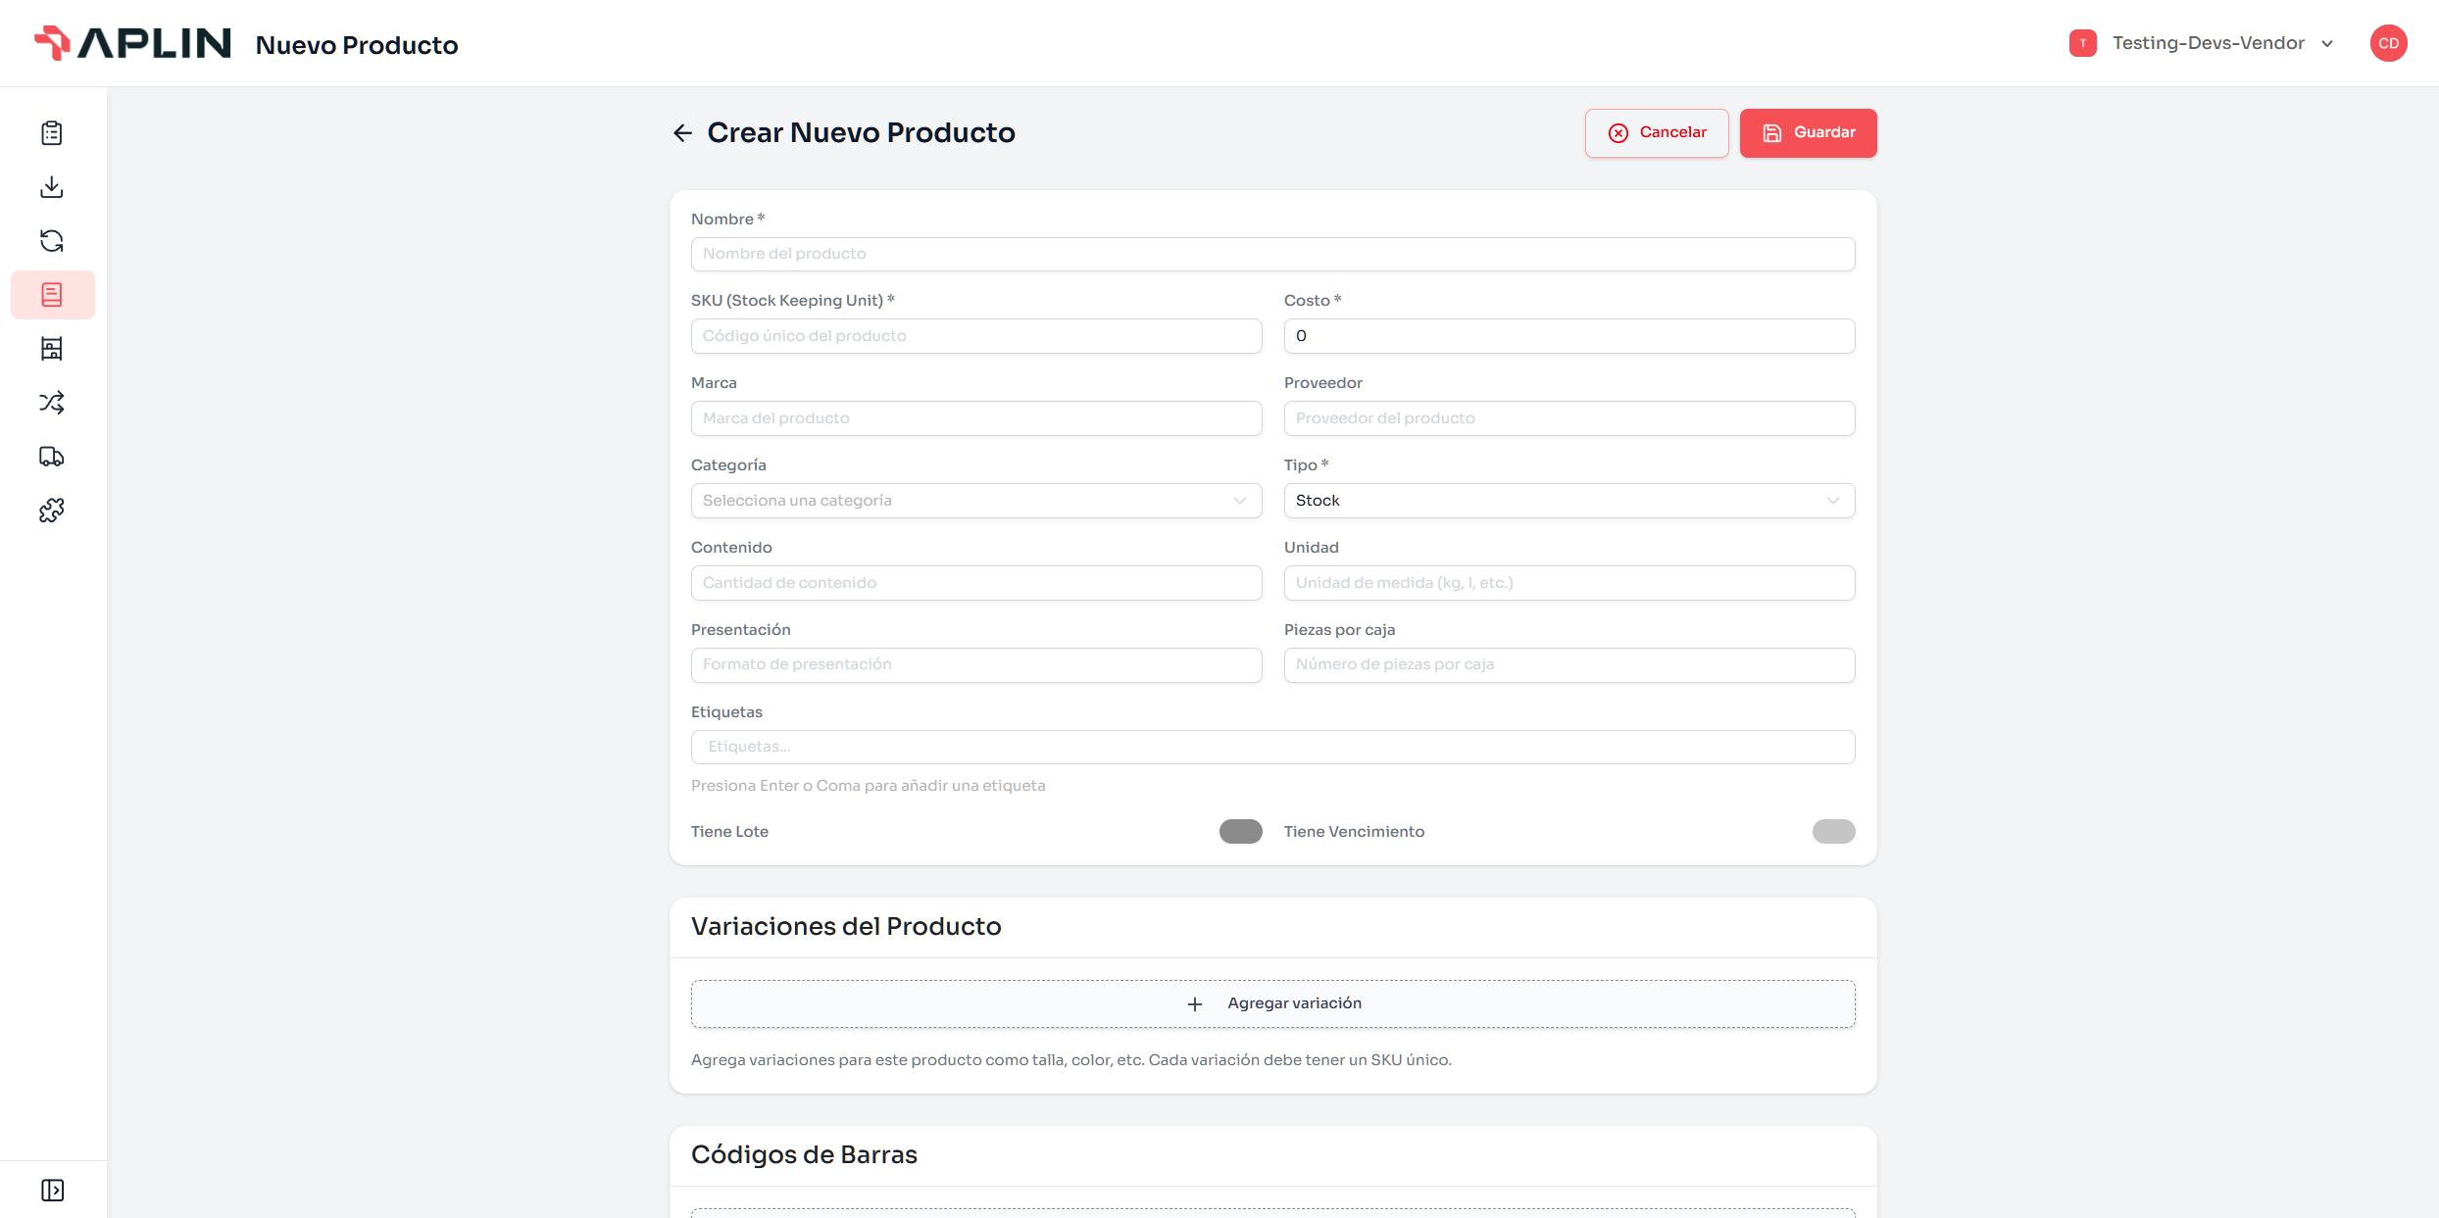Viewport: 2439px width, 1218px height.
Task: Toggle the Tiene Vencimiento switch
Action: (x=1833, y=832)
